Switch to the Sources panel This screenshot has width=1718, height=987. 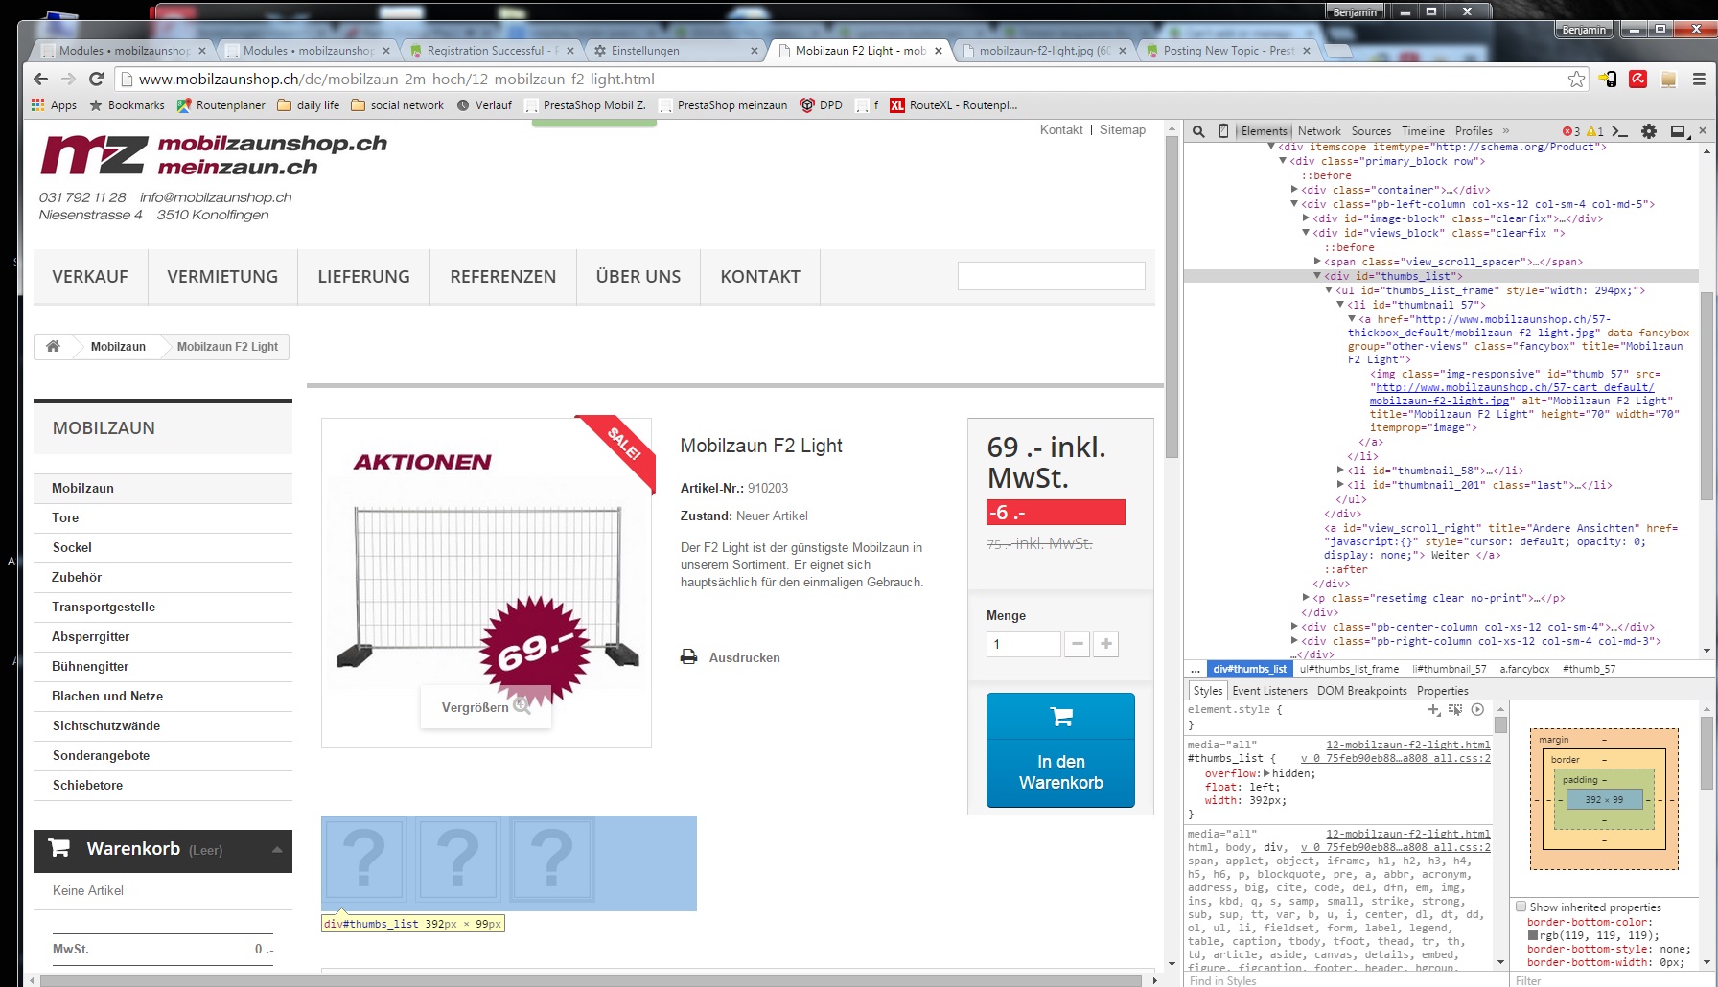[x=1371, y=131]
